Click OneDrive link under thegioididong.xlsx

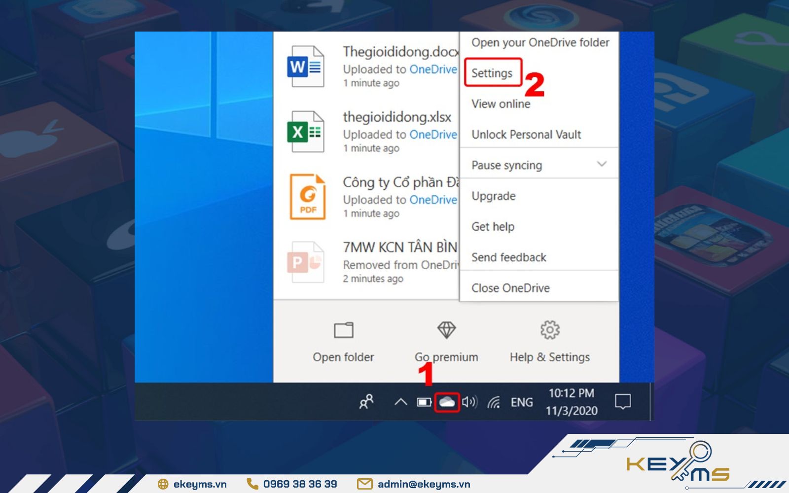(433, 135)
